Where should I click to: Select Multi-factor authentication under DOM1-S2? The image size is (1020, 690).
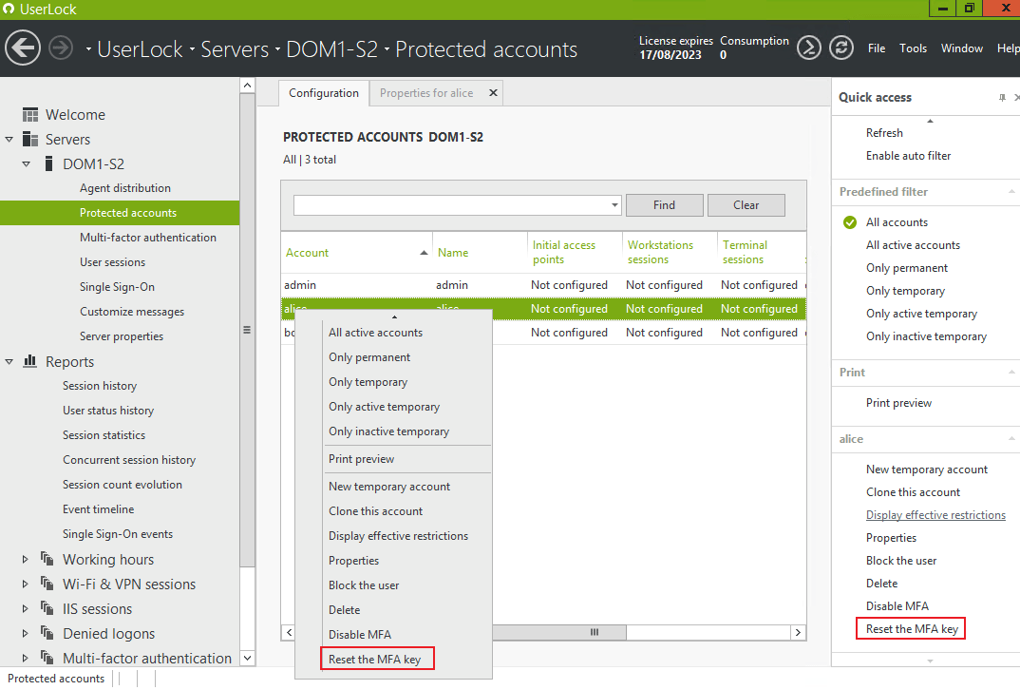pyautogui.click(x=147, y=238)
